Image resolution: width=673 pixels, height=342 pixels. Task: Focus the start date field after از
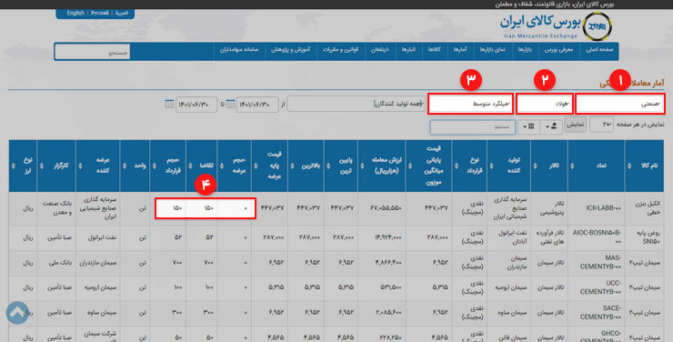[257, 105]
